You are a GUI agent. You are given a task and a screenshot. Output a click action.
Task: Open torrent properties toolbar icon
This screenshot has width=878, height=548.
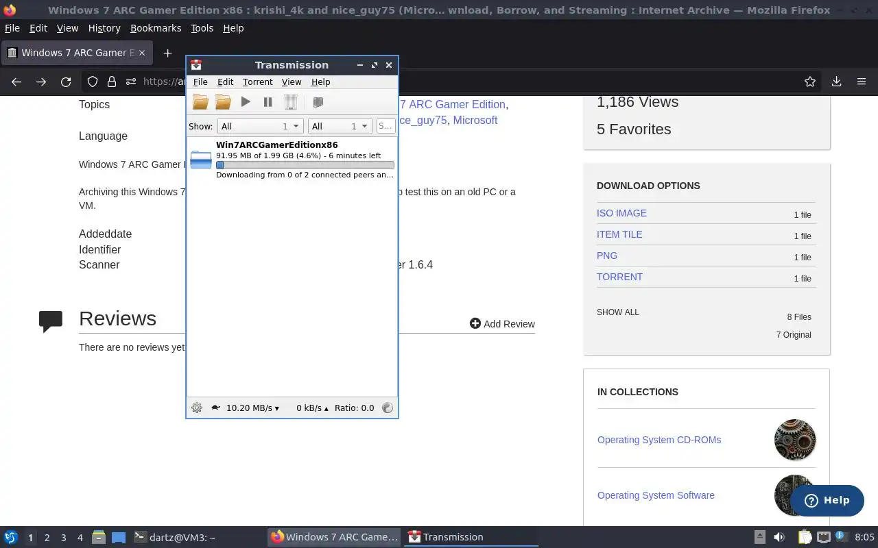(318, 102)
